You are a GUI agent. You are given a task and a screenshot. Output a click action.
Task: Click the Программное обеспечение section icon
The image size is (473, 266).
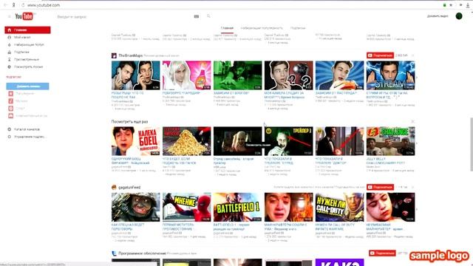(114, 253)
